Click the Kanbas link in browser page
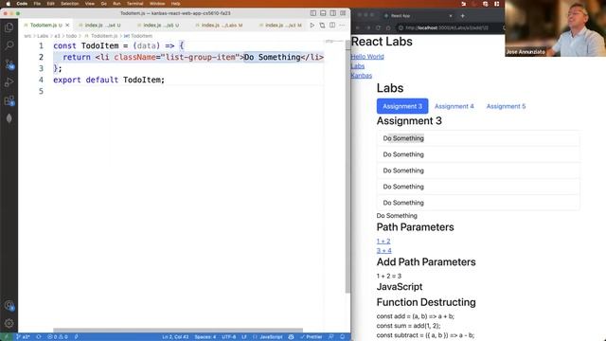Screen dimensions: 606x341 (x=362, y=76)
